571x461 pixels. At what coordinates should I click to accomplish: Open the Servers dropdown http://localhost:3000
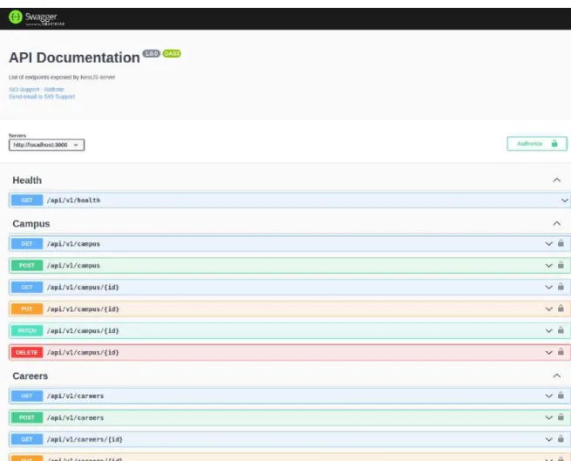pyautogui.click(x=46, y=145)
